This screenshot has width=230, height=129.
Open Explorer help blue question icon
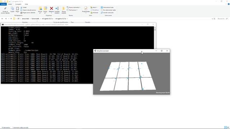[229, 4]
